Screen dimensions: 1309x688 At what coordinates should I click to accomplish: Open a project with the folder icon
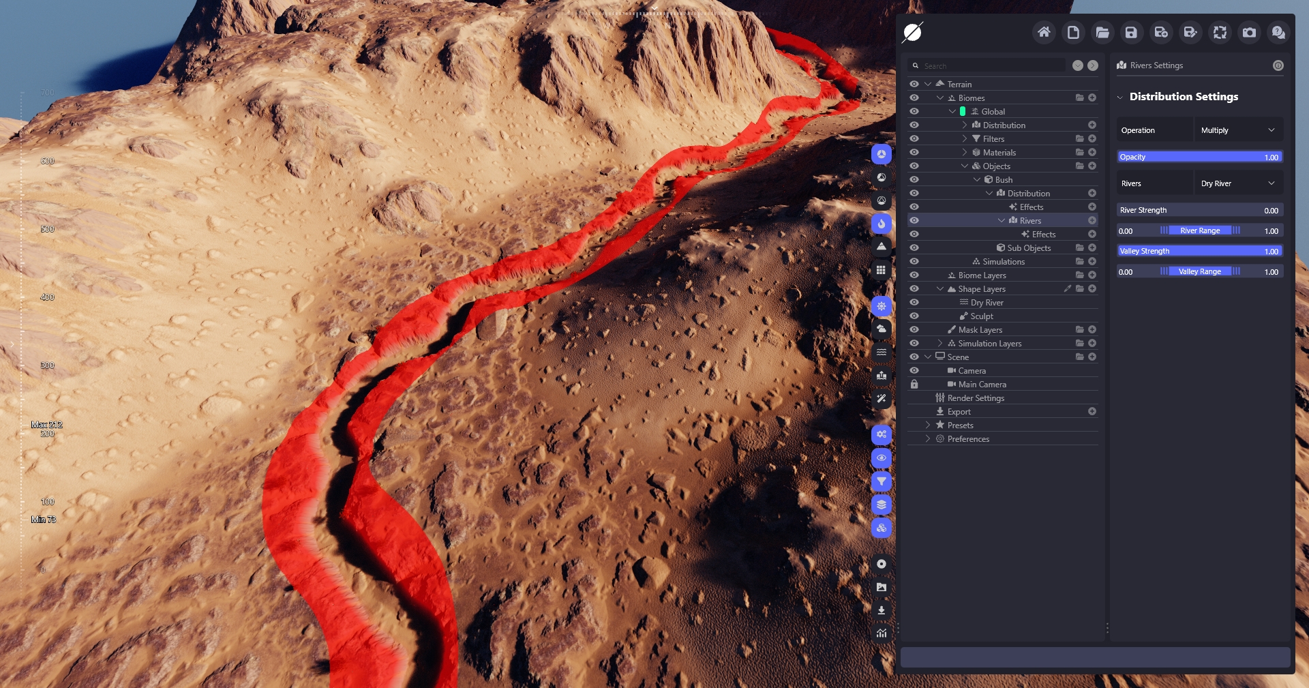click(x=1102, y=33)
